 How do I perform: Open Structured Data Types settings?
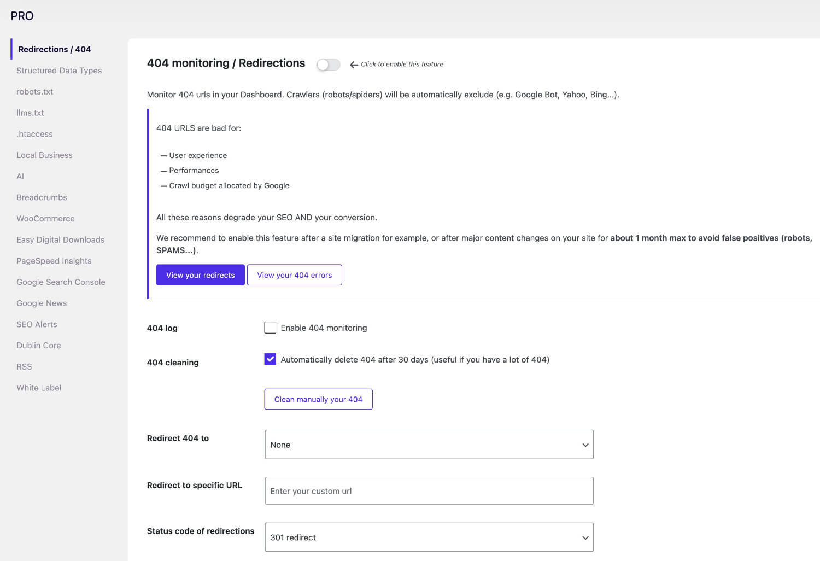click(x=59, y=71)
